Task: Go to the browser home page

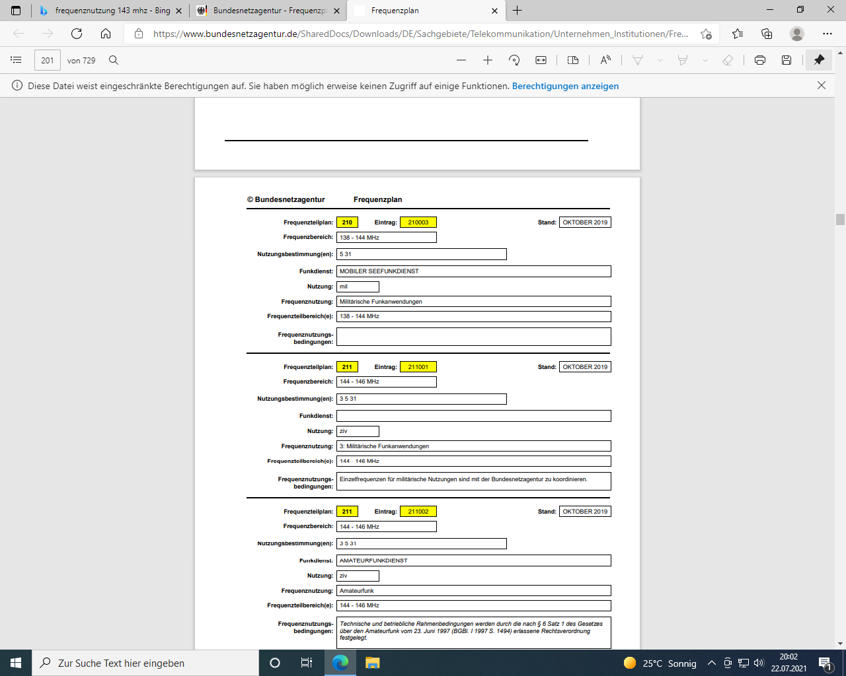Action: 106,34
